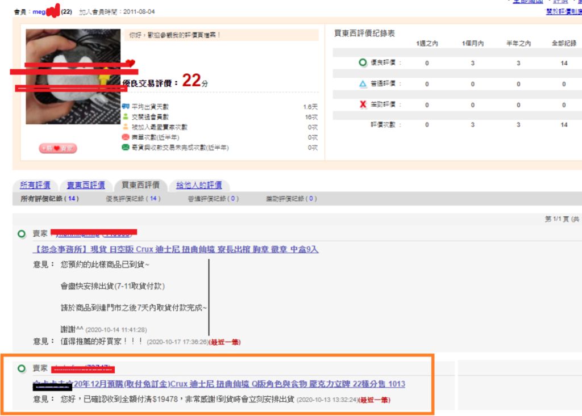Screen dimensions: 582x416
Task: Filter by 所有評價紀錄 (14)
Action: click(x=50, y=199)
